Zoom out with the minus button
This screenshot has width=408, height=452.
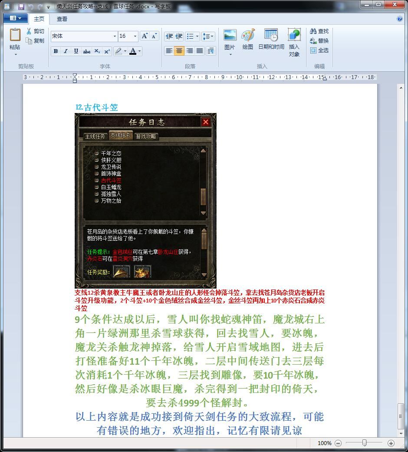click(x=338, y=443)
